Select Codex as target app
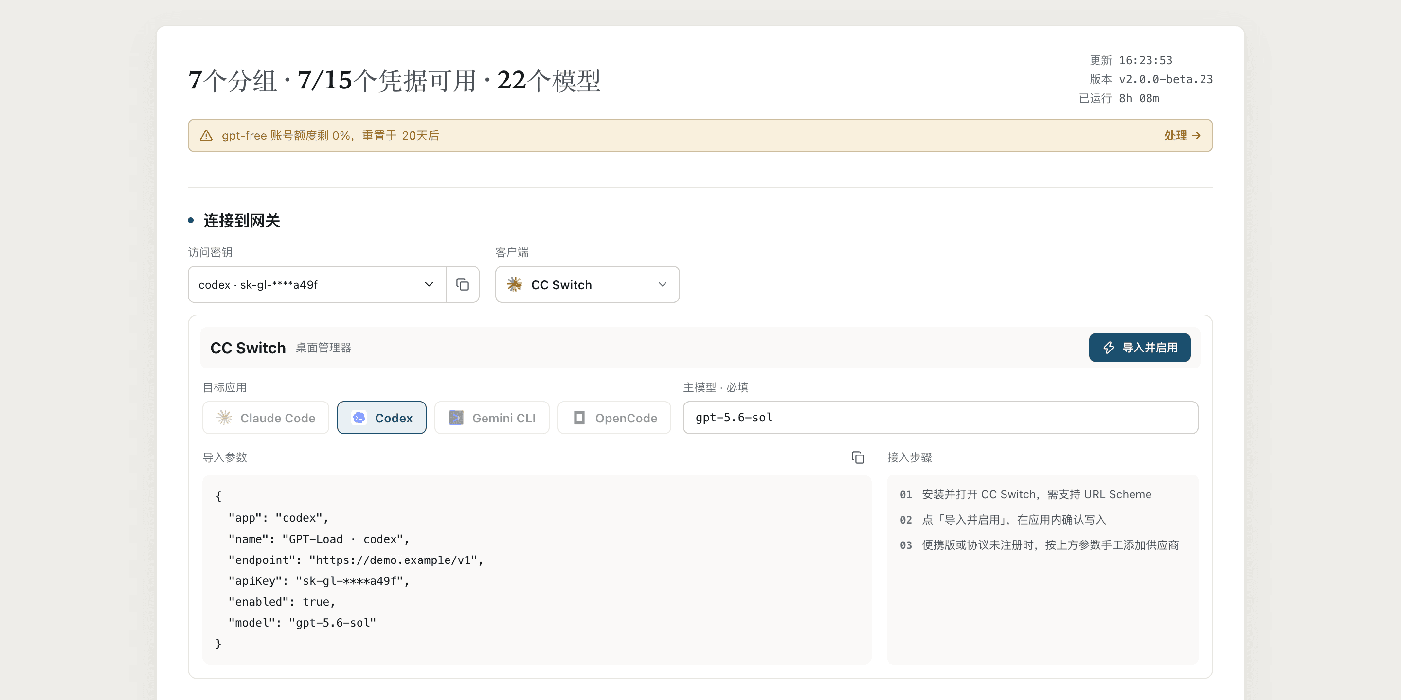The image size is (1401, 700). coord(382,418)
